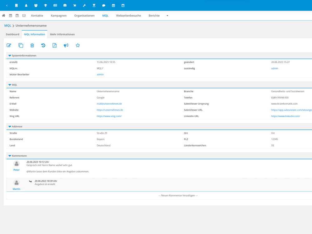Collapse the Addresse section

coord(10,127)
